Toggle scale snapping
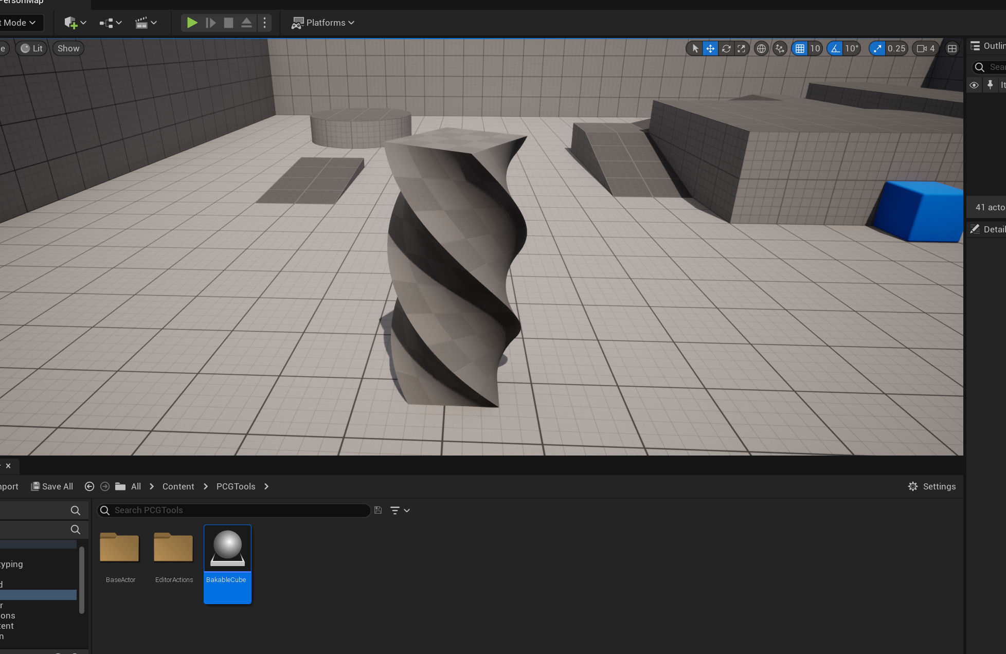Viewport: 1006px width, 654px height. coord(877,48)
